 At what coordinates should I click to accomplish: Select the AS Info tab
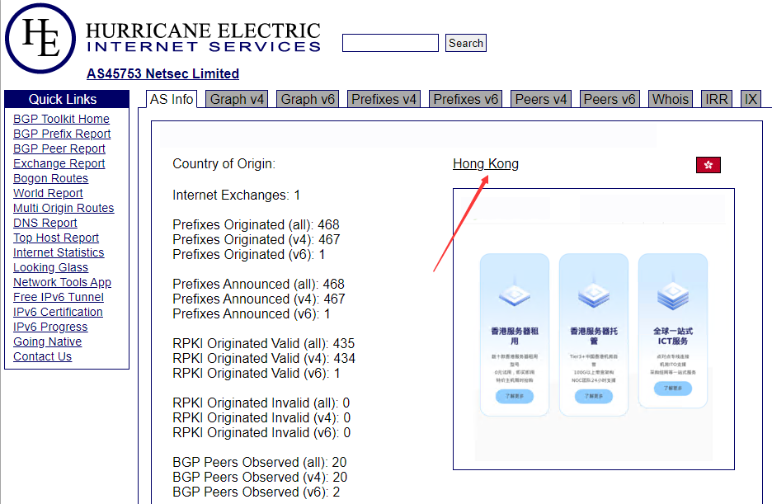pyautogui.click(x=172, y=99)
